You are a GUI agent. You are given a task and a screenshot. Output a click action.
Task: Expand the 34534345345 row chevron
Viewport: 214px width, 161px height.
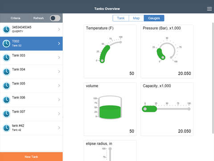click(x=59, y=30)
